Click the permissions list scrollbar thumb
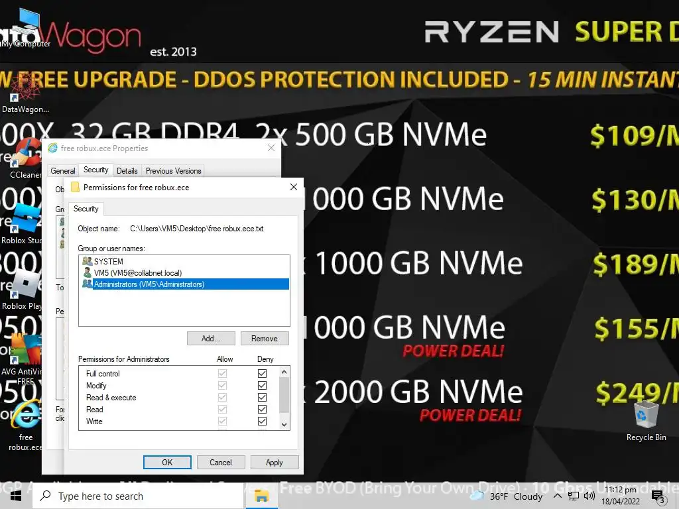This screenshot has height=509, width=679. point(284,395)
